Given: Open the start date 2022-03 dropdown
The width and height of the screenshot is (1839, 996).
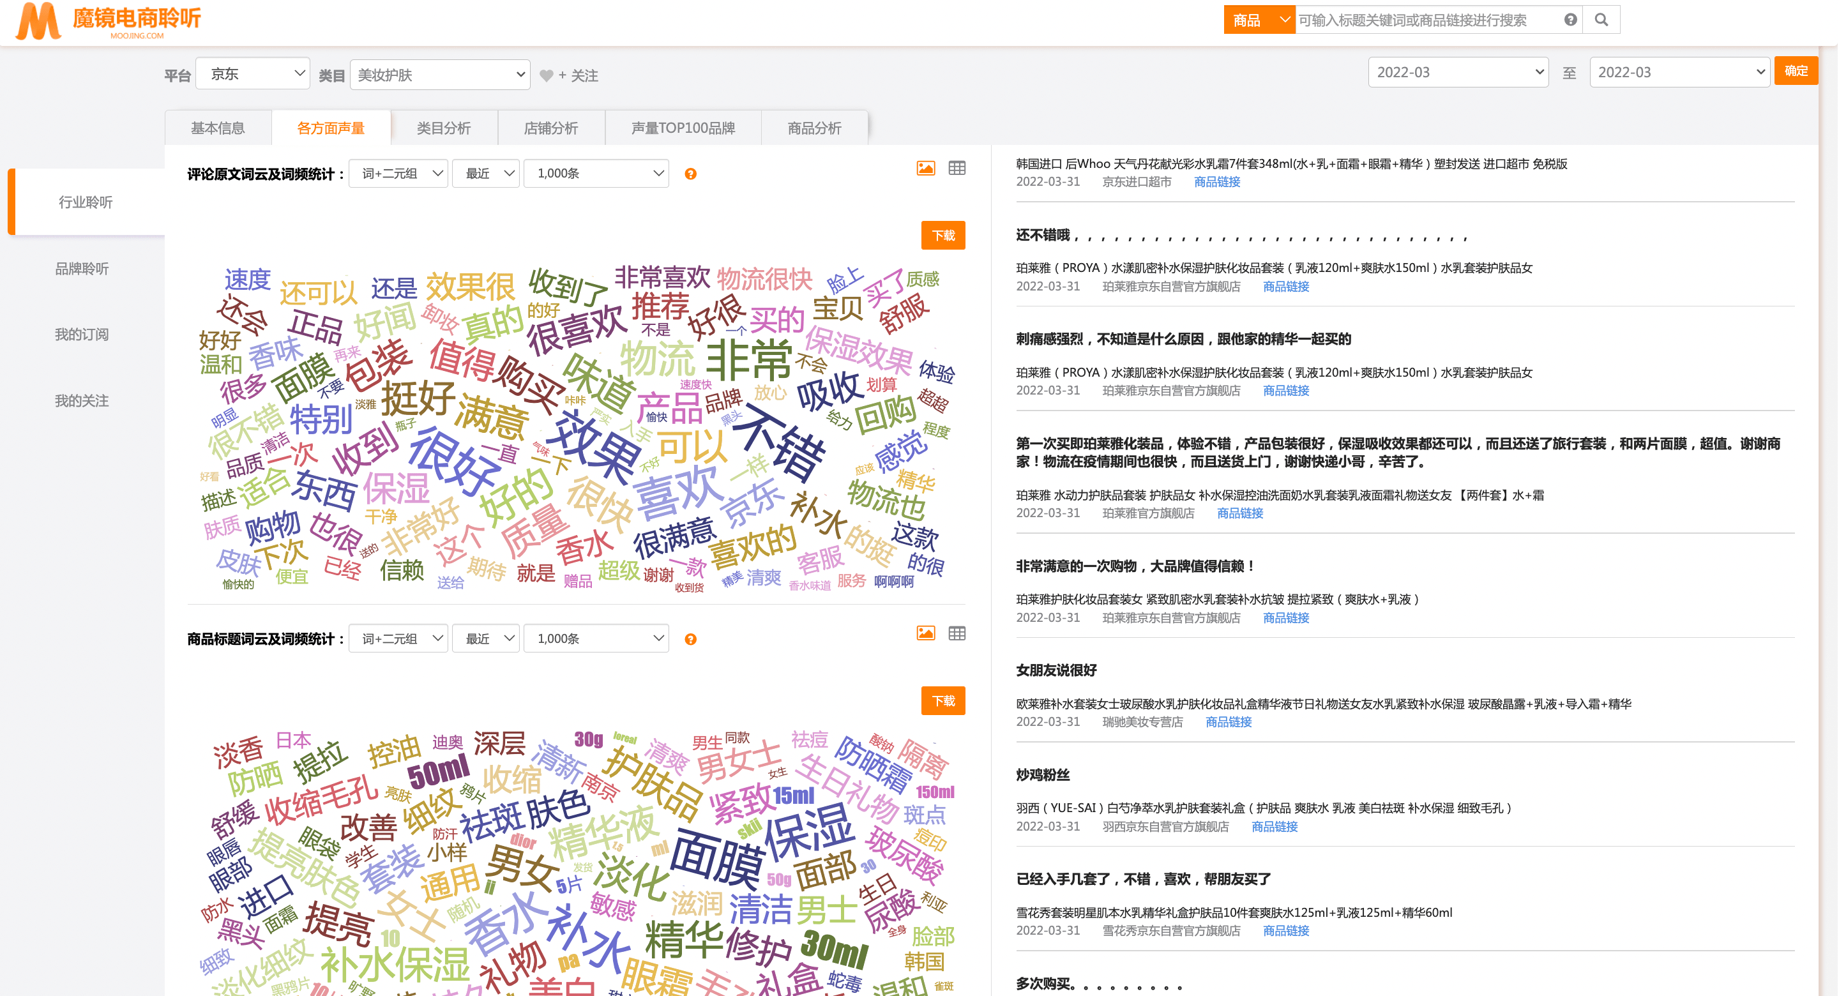Looking at the screenshot, I should (1457, 72).
